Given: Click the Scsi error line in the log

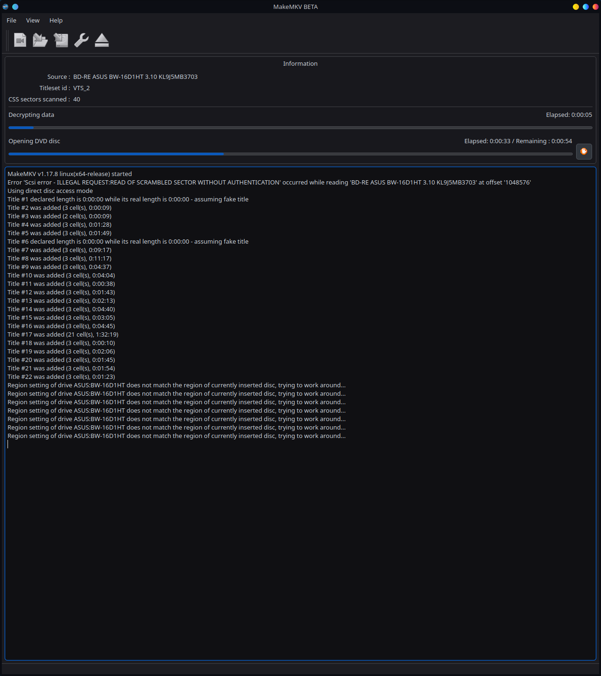Looking at the screenshot, I should (x=269, y=183).
